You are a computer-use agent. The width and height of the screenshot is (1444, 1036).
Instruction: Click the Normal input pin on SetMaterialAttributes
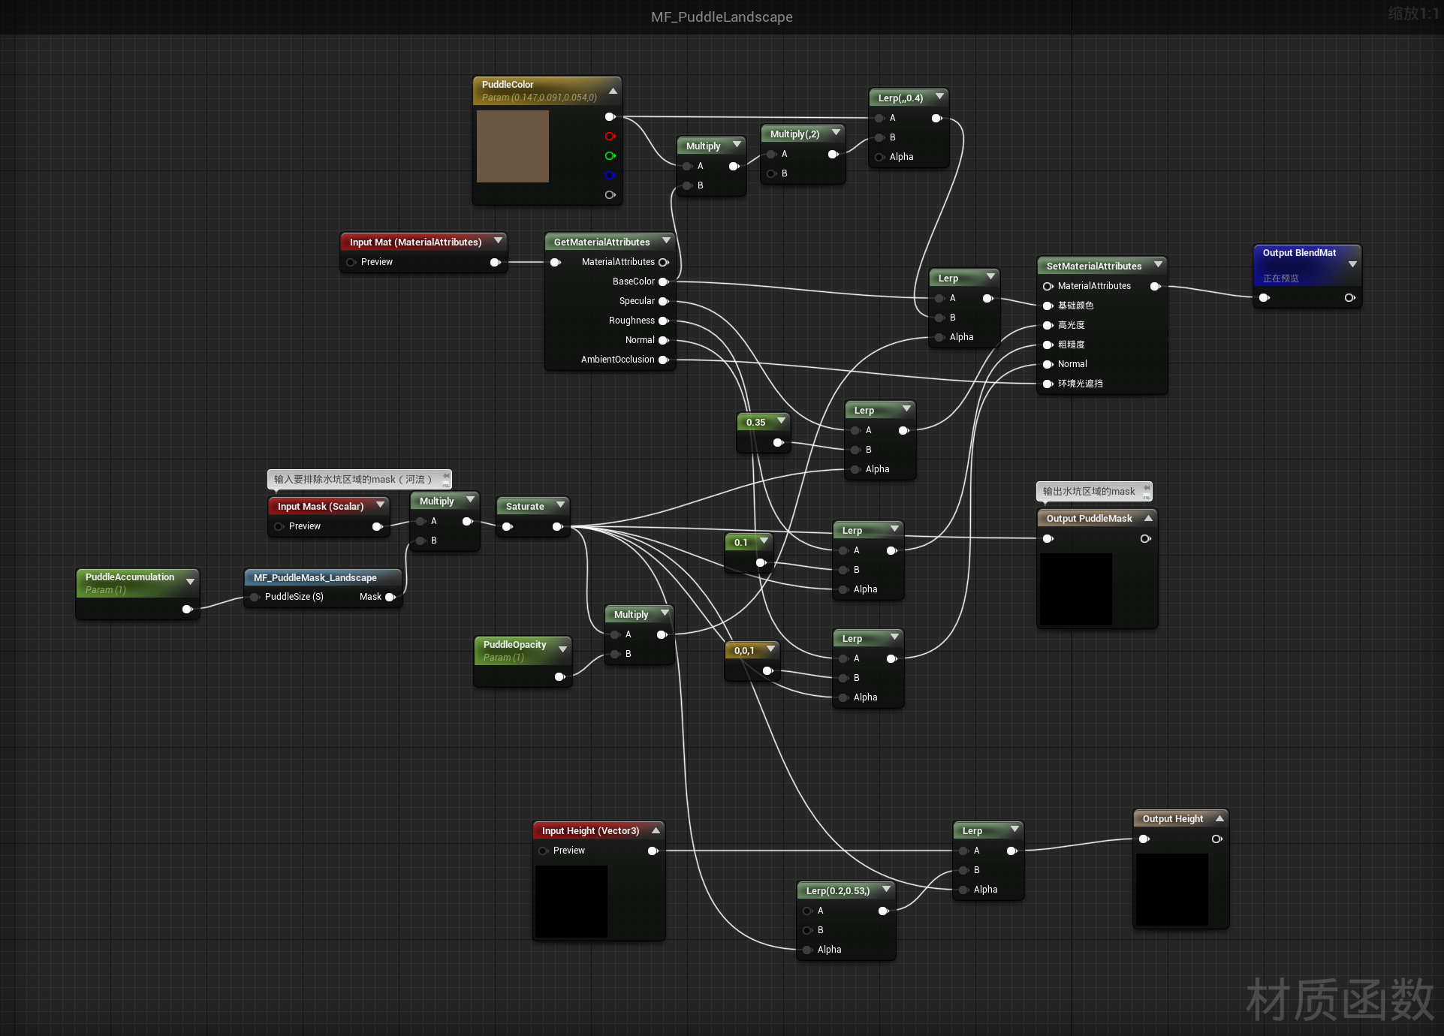(1048, 364)
